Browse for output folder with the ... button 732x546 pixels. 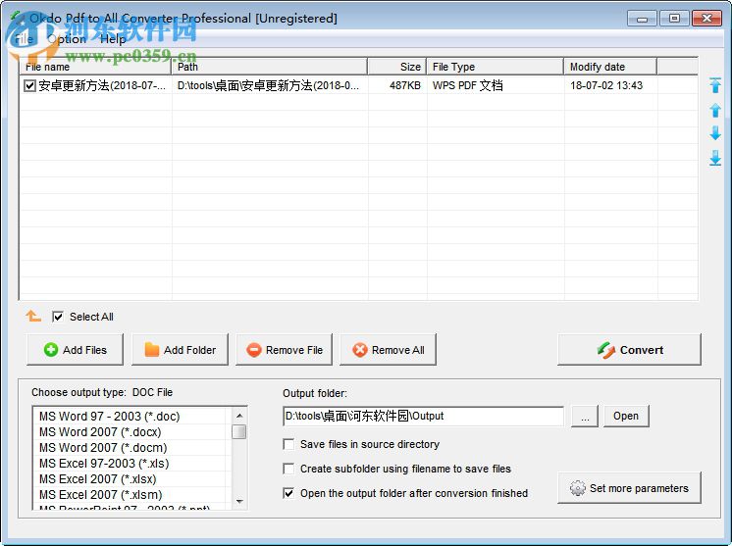coord(585,416)
